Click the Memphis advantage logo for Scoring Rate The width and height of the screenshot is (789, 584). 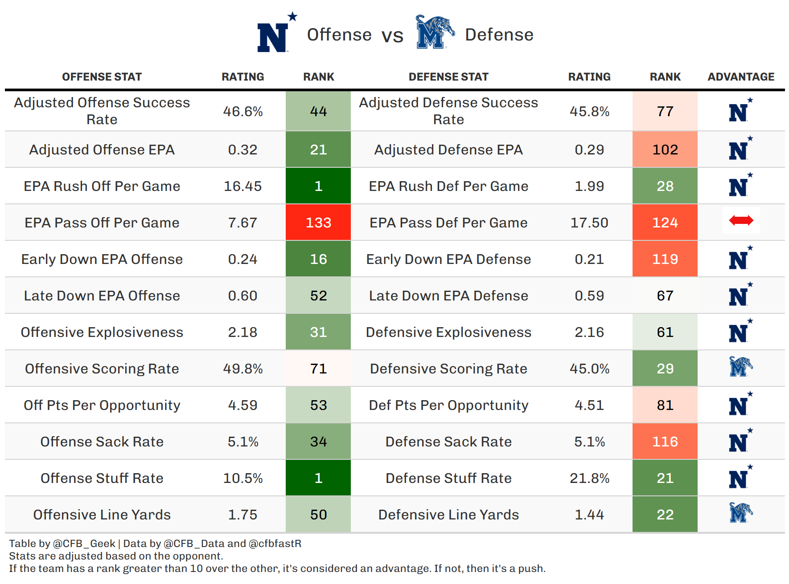[740, 367]
